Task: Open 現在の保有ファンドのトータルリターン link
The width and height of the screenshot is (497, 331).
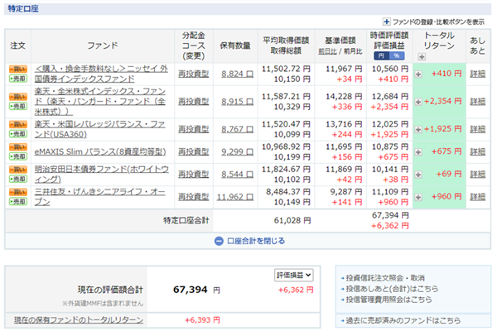Action: click(x=72, y=319)
